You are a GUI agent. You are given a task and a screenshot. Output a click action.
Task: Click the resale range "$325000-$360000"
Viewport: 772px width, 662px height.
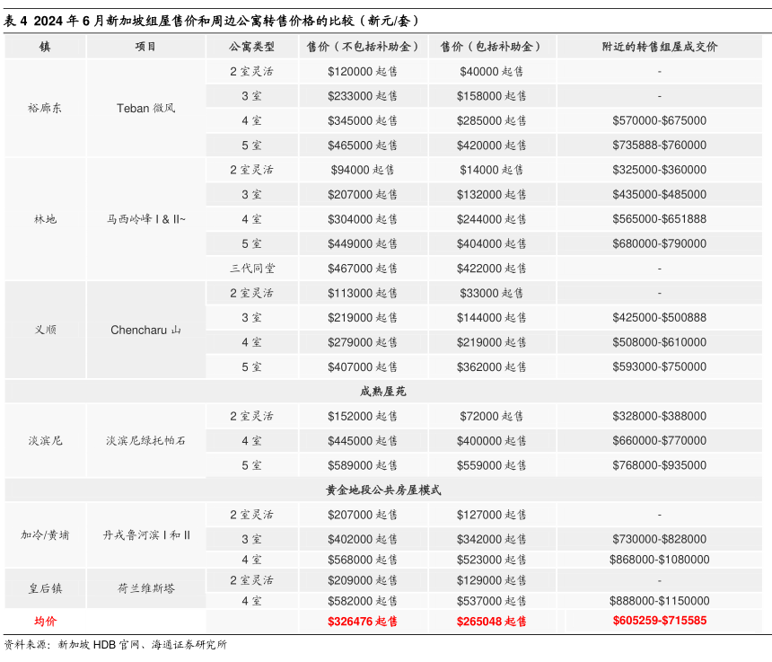coord(660,170)
